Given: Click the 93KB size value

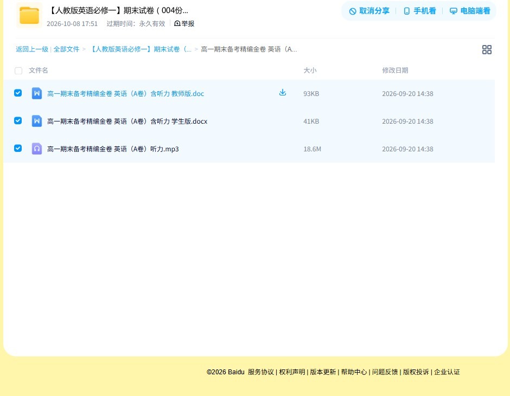Looking at the screenshot, I should coord(311,94).
